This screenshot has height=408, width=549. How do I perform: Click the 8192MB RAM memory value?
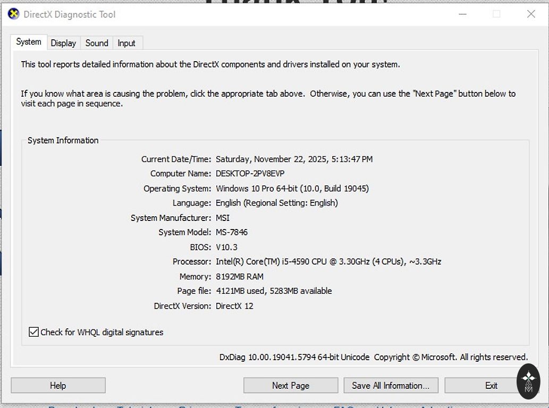(x=239, y=276)
